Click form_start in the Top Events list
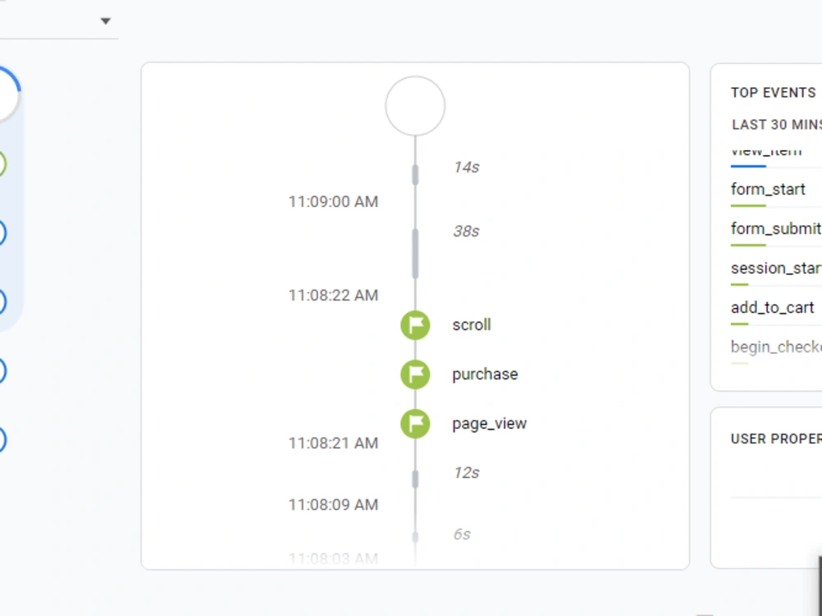Image resolution: width=822 pixels, height=616 pixels. tap(767, 189)
